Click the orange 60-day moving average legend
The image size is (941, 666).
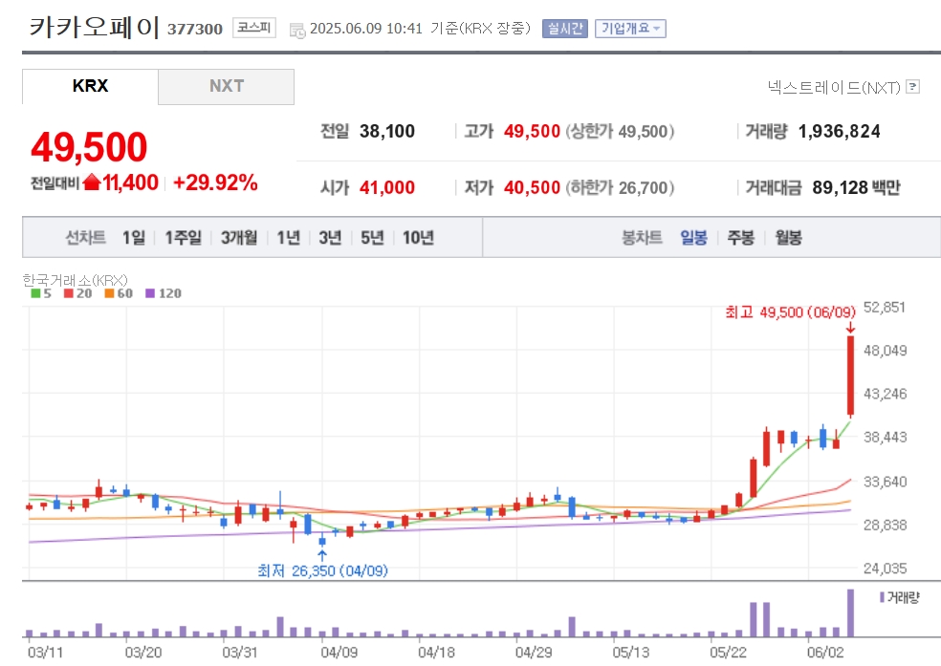[119, 293]
